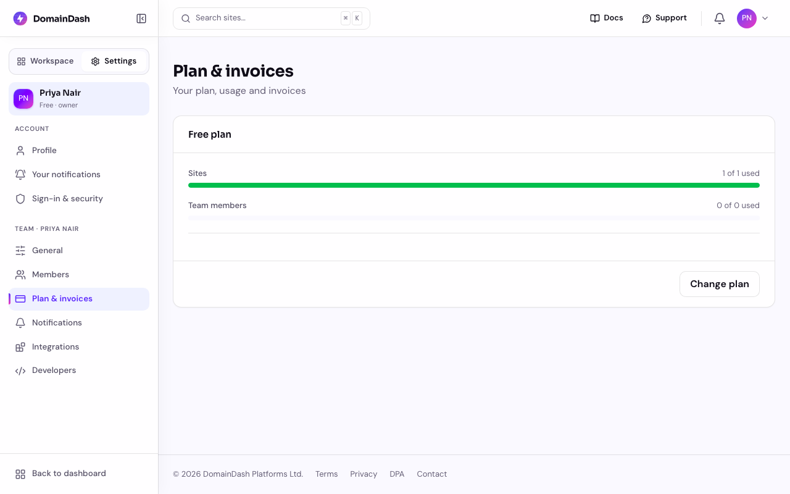Open Your notifications settings
790x494 pixels.
(x=79, y=175)
